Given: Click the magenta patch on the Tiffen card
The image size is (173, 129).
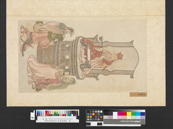Looking at the screenshot, I should (120, 114).
